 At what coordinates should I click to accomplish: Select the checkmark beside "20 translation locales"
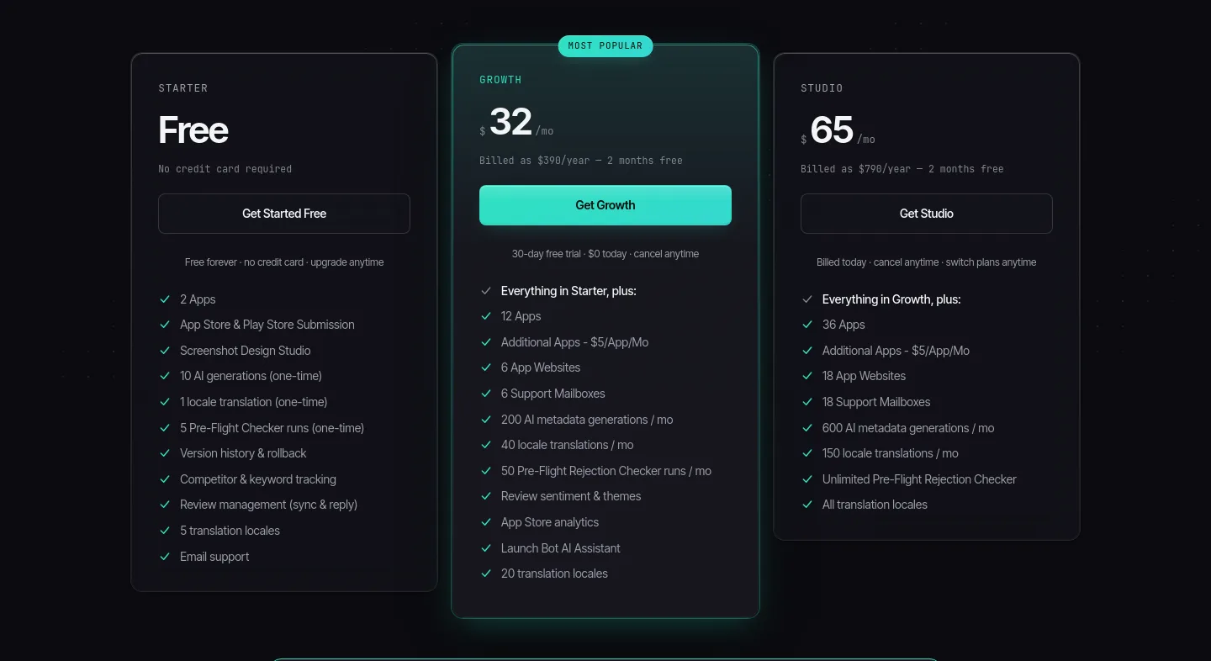click(x=486, y=574)
